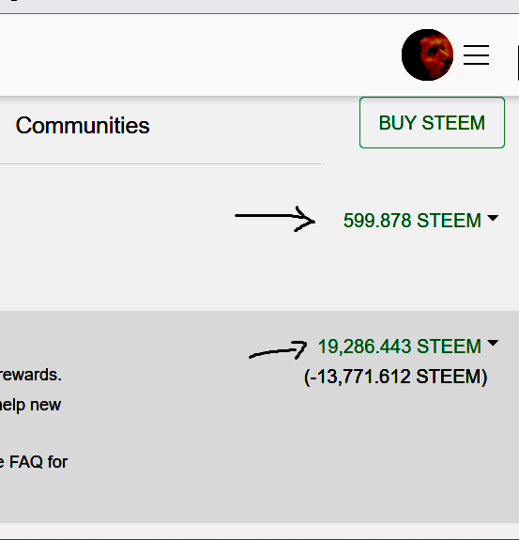Open the 19,286.443 STEEM power dropdown
519x540 pixels.
click(x=399, y=347)
